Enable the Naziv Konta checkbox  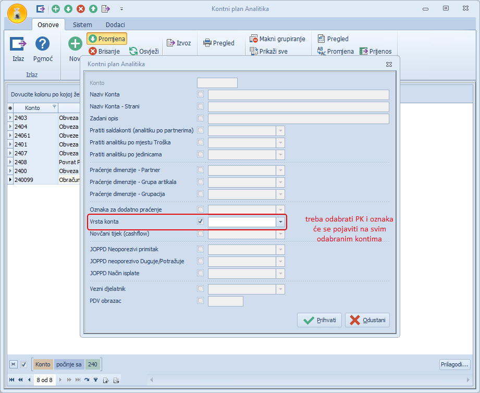click(201, 94)
